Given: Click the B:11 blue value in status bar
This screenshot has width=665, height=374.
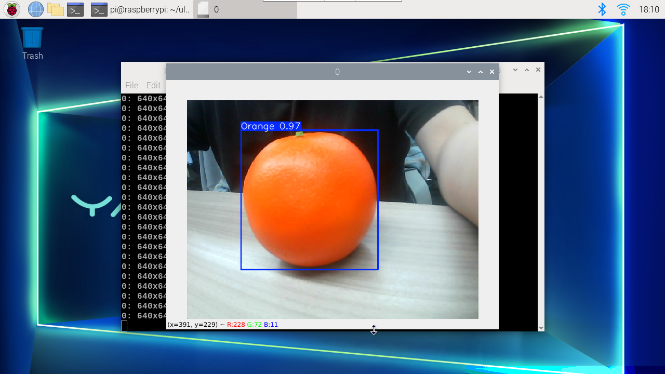Looking at the screenshot, I should (x=271, y=325).
